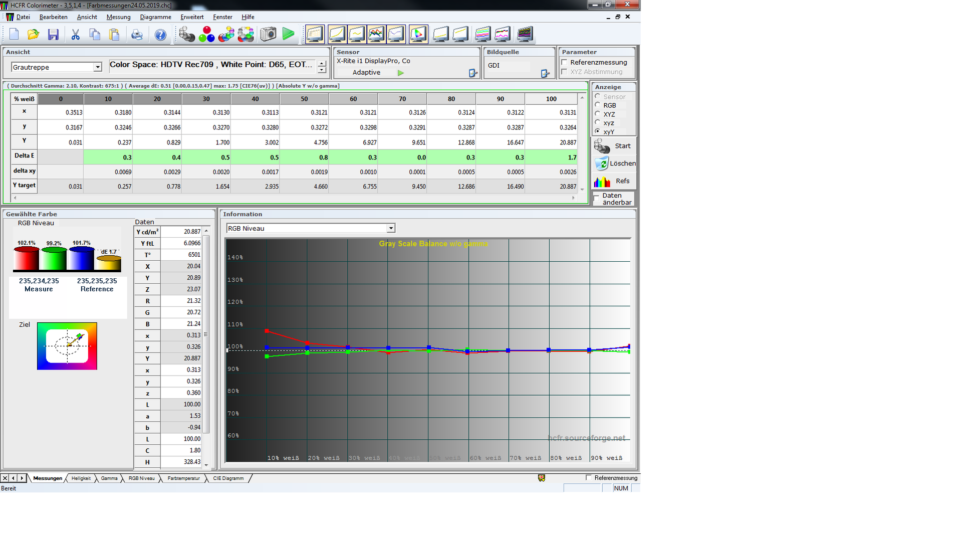Click the blue help question mark icon

pyautogui.click(x=160, y=35)
